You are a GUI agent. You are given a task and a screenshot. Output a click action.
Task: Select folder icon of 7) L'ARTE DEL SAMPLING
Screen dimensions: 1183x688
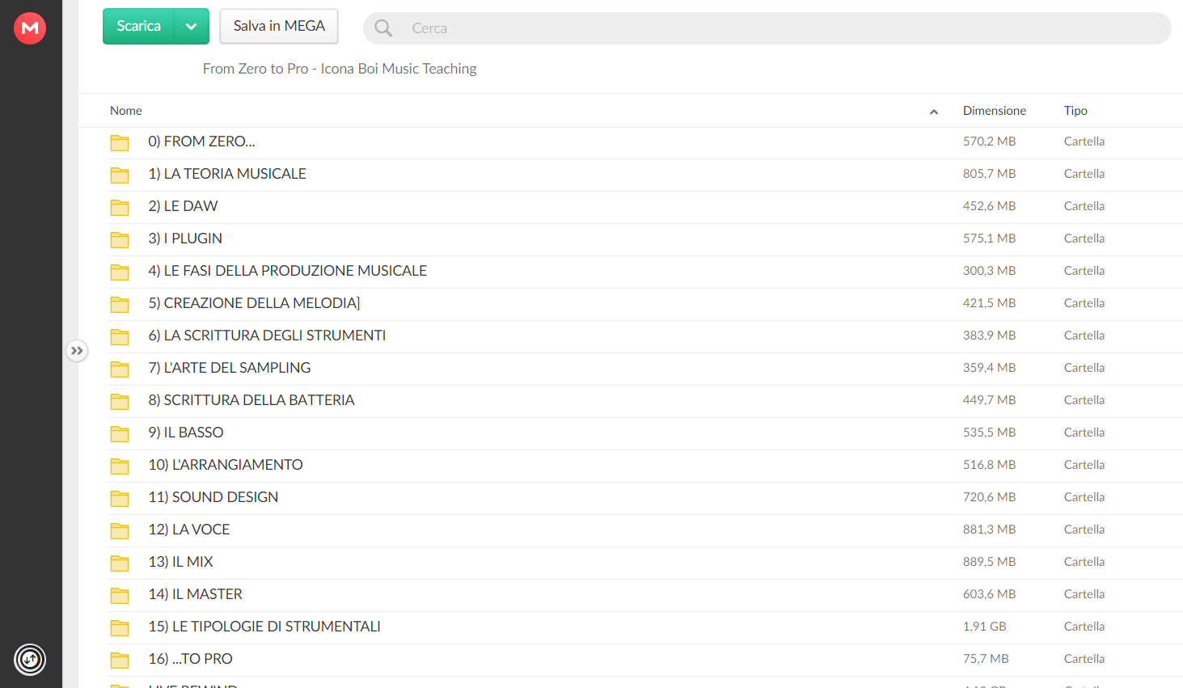[120, 369]
